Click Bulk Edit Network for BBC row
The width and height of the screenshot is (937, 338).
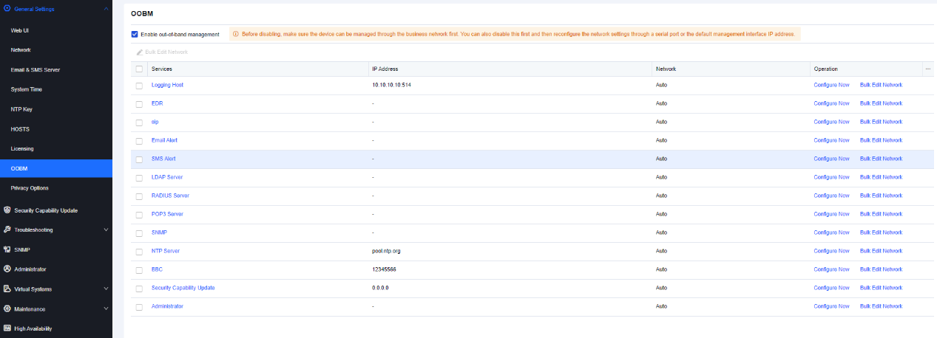point(881,269)
